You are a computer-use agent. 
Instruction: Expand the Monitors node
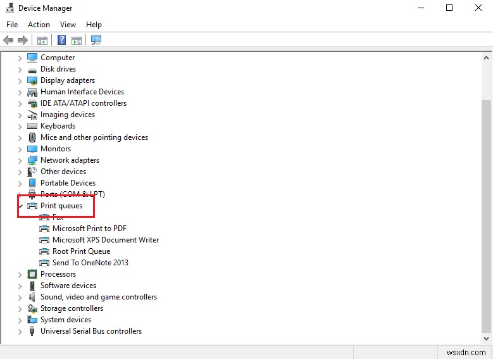[20, 149]
